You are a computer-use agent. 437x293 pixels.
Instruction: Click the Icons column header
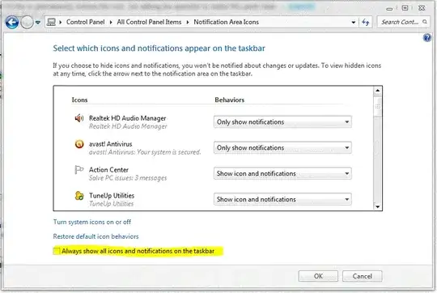point(79,100)
